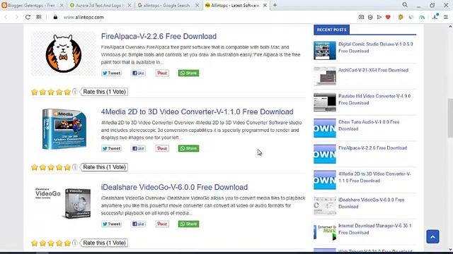Open the snapshot camera icon
The image size is (453, 254).
pos(361,17)
